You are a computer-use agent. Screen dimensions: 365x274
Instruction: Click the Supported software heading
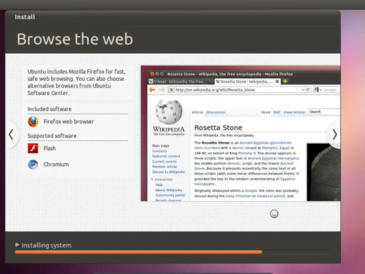[x=52, y=136]
